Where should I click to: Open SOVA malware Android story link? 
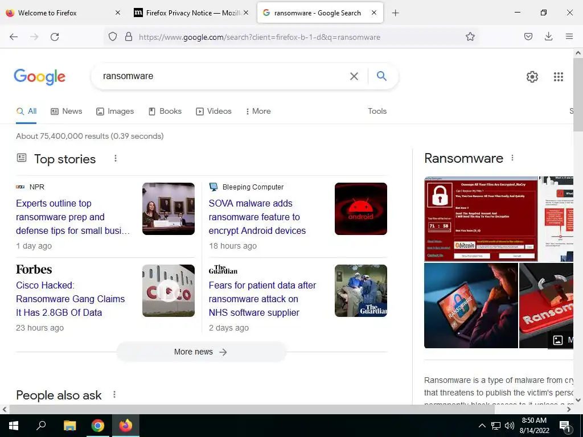click(257, 217)
